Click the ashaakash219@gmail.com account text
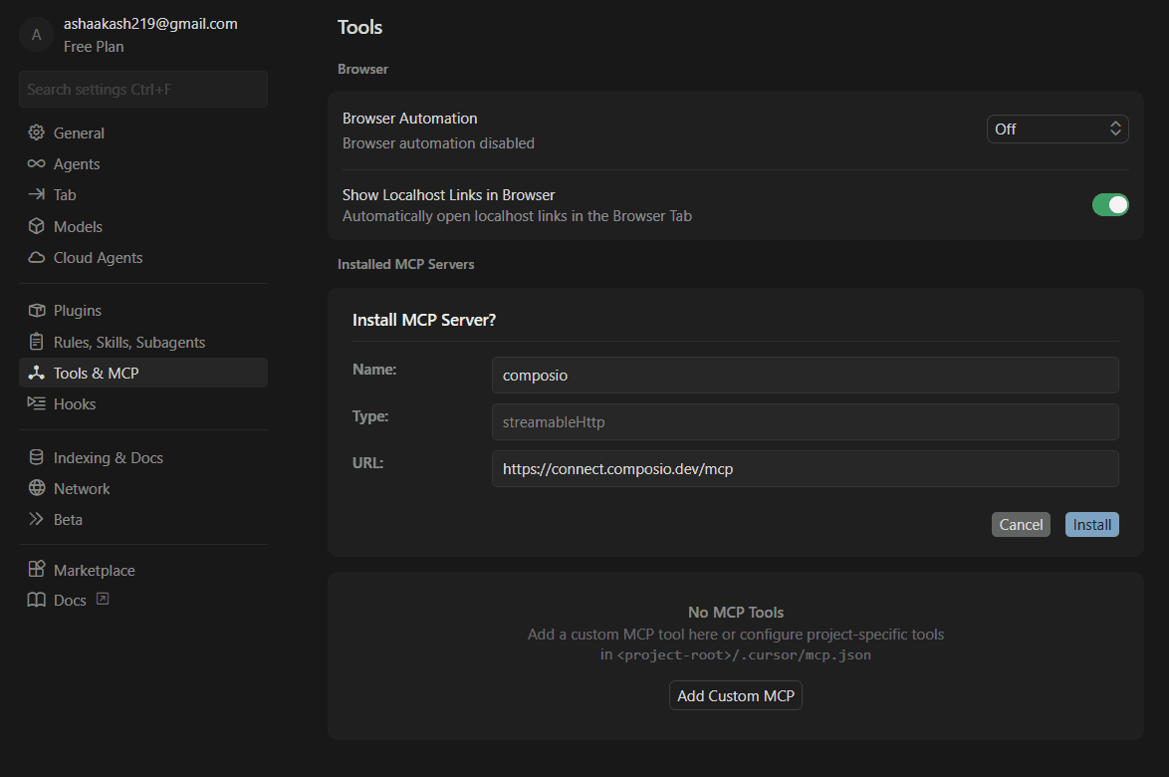 [x=150, y=24]
